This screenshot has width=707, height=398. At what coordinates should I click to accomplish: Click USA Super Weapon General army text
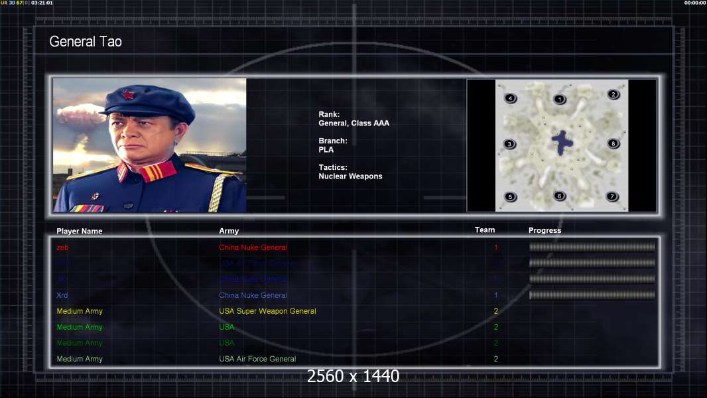267,311
